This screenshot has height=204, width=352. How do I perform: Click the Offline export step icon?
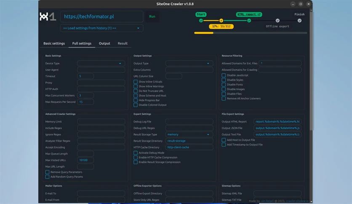277,21
